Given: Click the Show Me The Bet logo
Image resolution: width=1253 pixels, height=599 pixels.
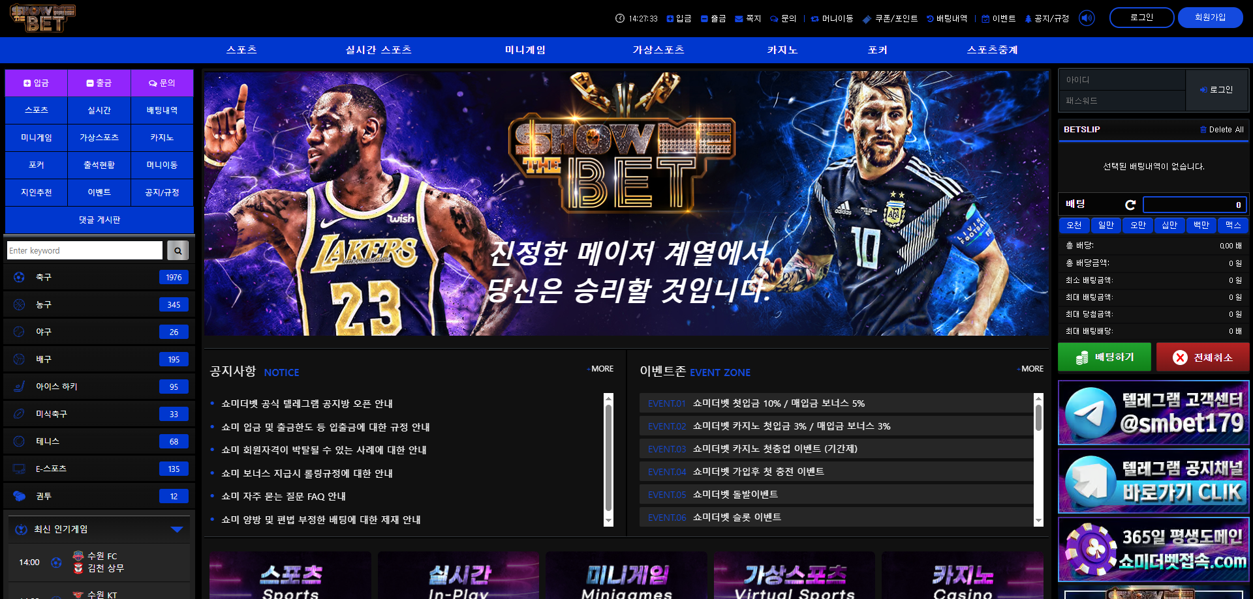Looking at the screenshot, I should coord(43,18).
